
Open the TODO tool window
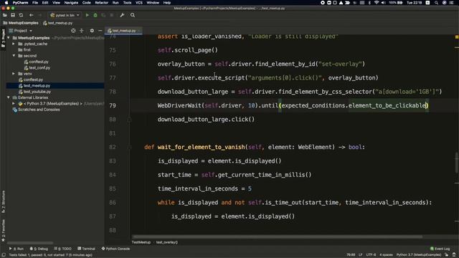[63, 249]
